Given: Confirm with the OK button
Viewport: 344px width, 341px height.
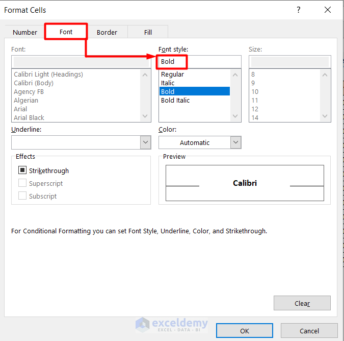Looking at the screenshot, I should [x=245, y=331].
